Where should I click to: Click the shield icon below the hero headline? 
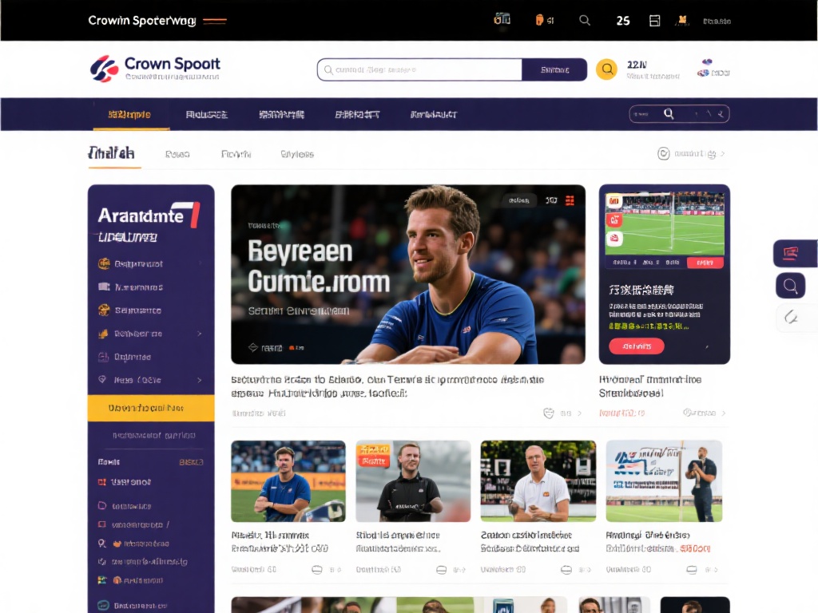tap(549, 413)
